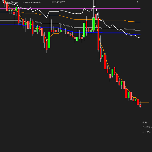Screen dimensions: 152x152
Task: Click the last red candlestick at chart bottom
Action: [140, 105]
